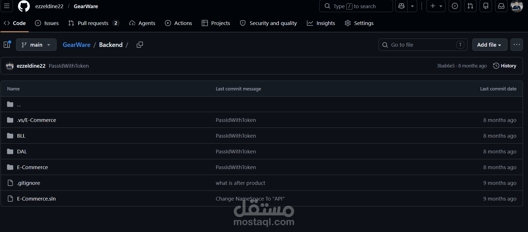Open Security and quality tab
Image resolution: width=528 pixels, height=232 pixels.
coord(268,23)
